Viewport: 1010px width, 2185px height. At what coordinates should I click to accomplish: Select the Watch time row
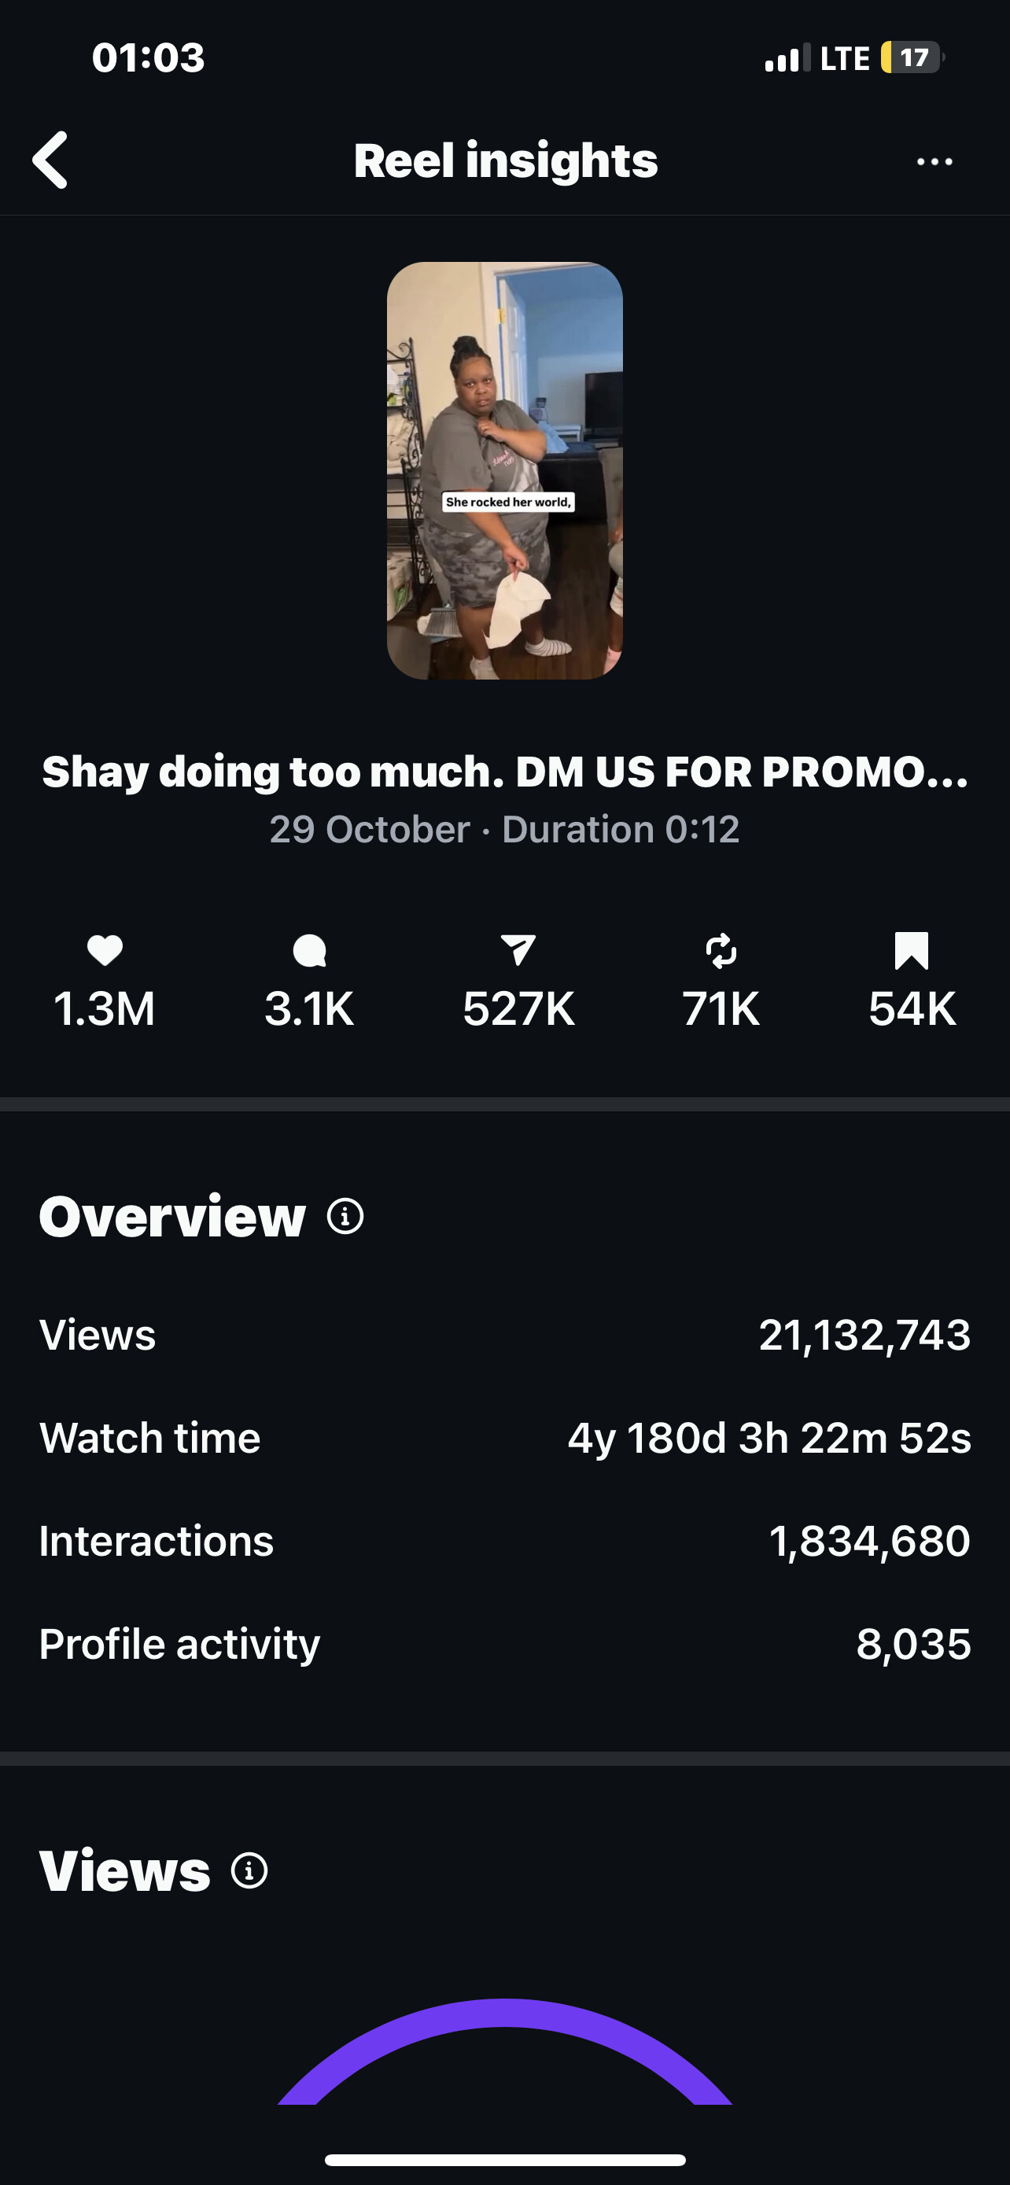coord(504,1438)
